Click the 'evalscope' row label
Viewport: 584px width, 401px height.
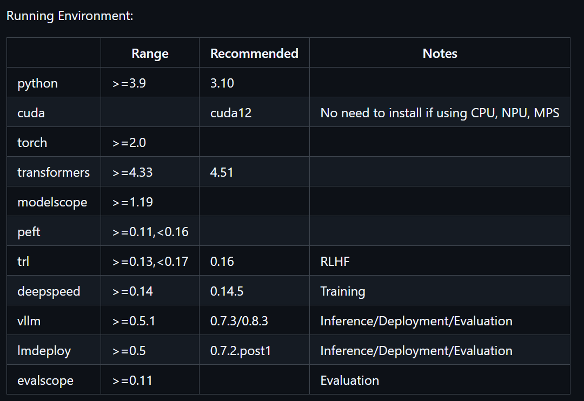[x=45, y=380]
